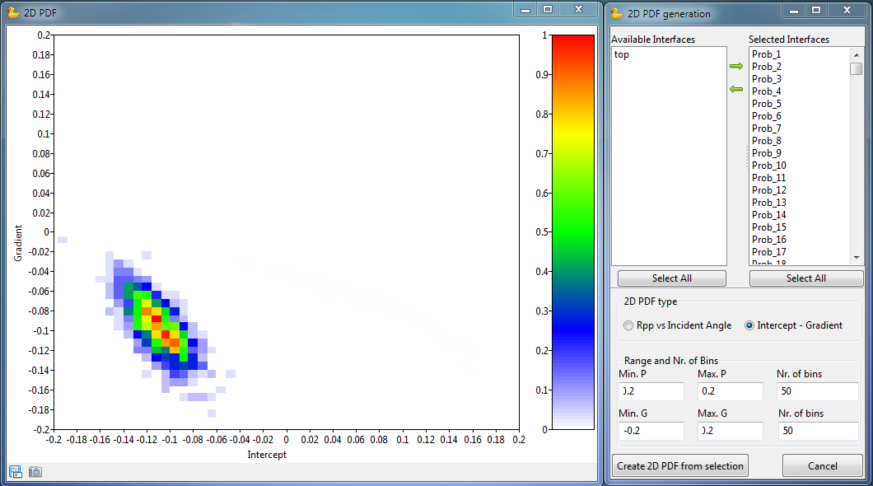Click scroll down arrow of Selected Interfaces list

[x=857, y=258]
